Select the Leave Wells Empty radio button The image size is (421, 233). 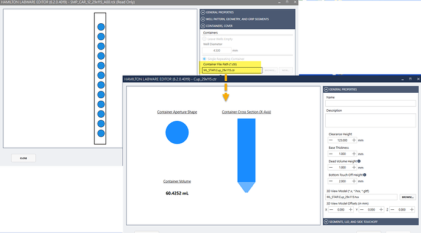pyautogui.click(x=204, y=39)
